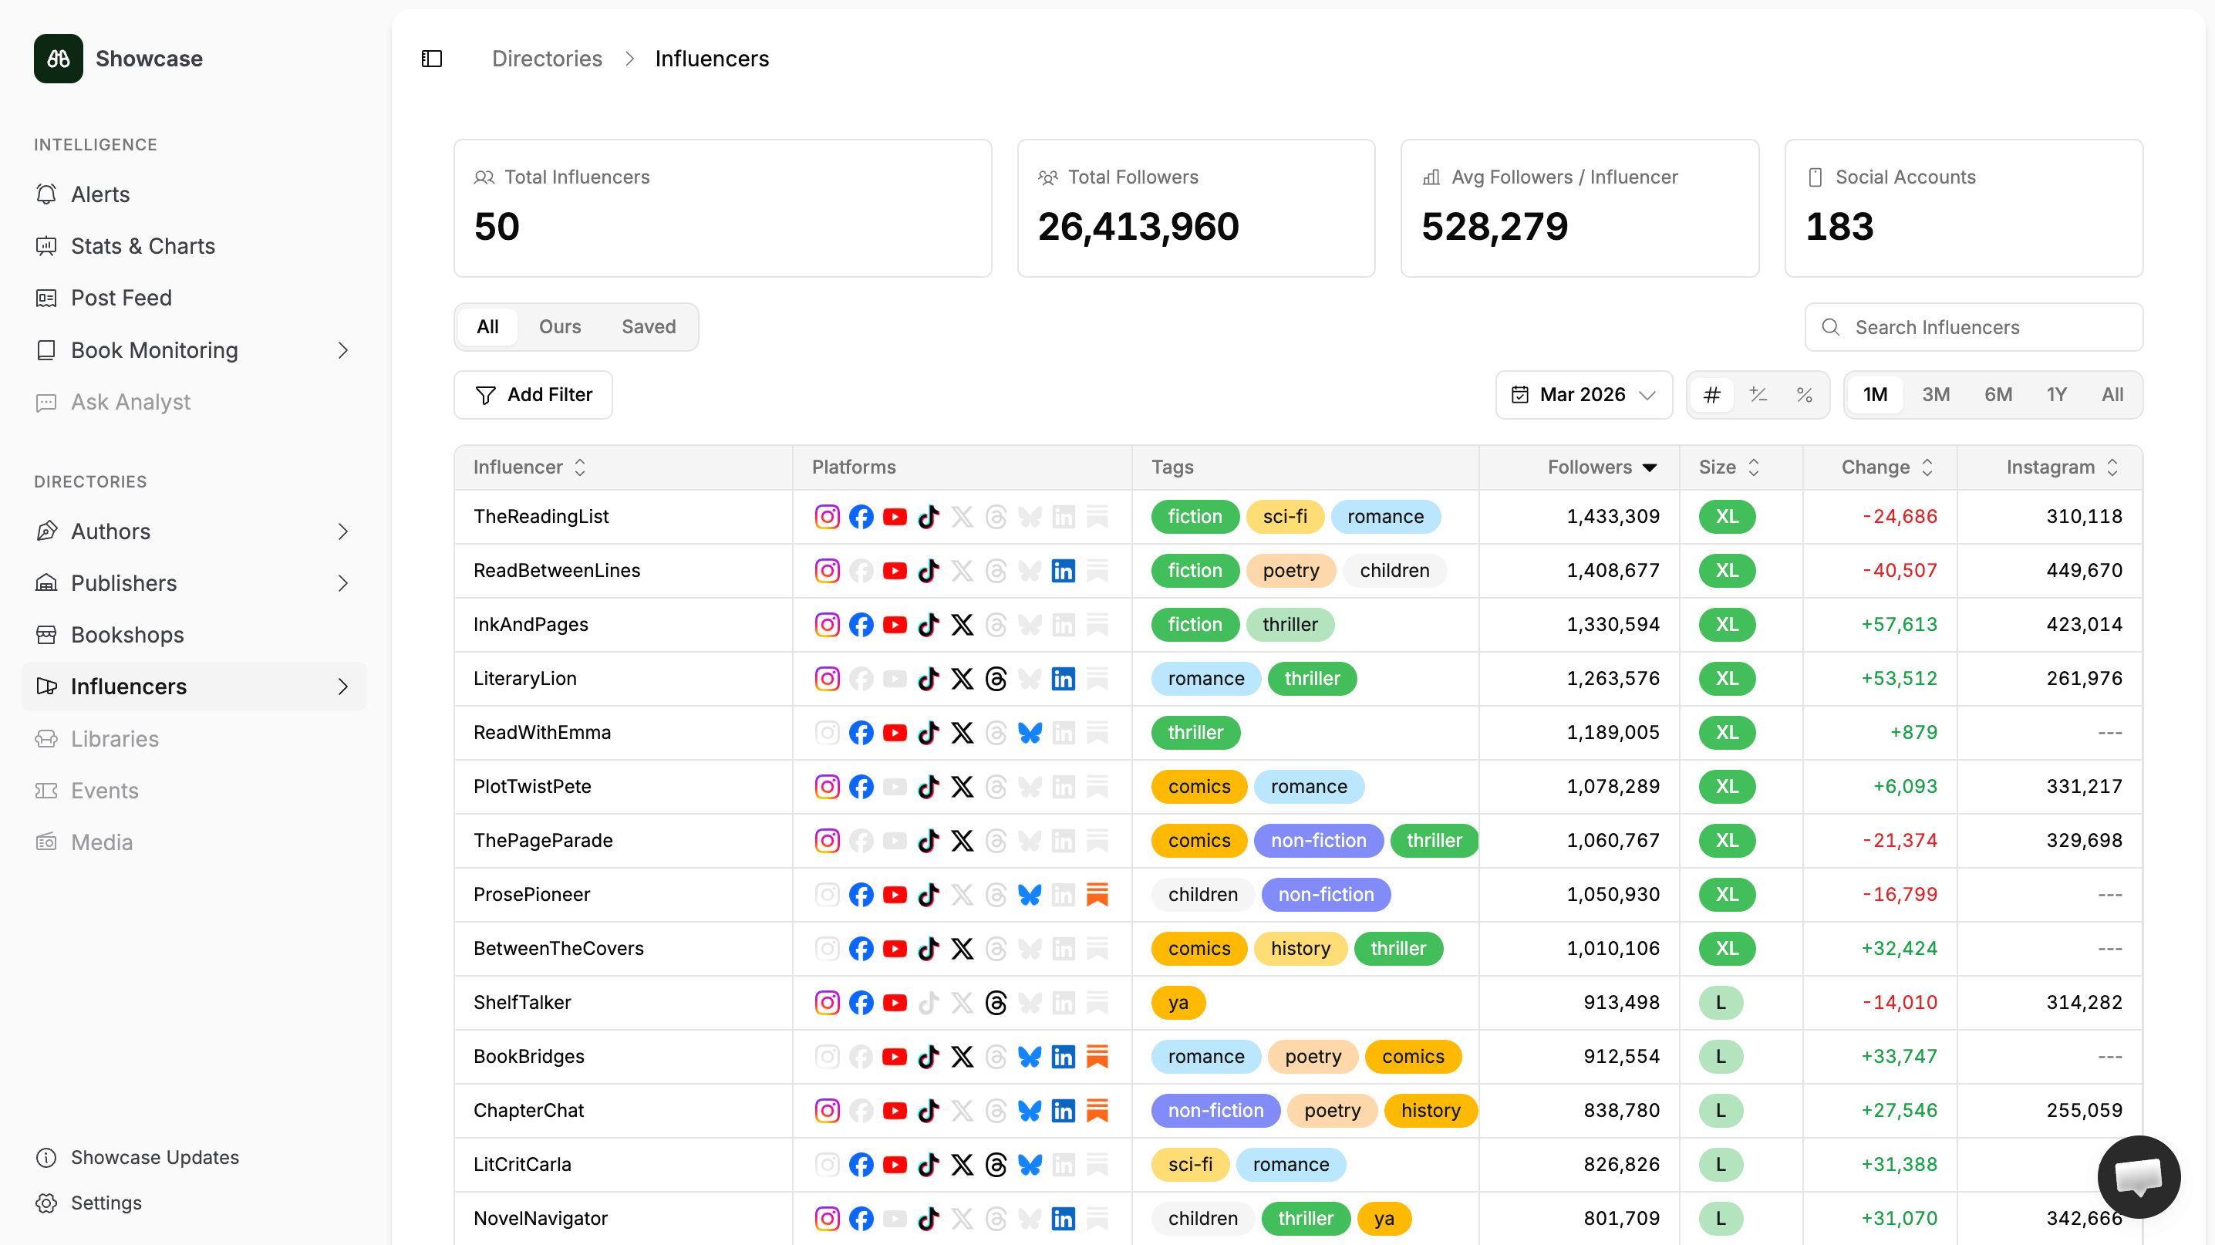Click the fiction tag on TheReadingList
The height and width of the screenshot is (1245, 2215).
tap(1193, 517)
